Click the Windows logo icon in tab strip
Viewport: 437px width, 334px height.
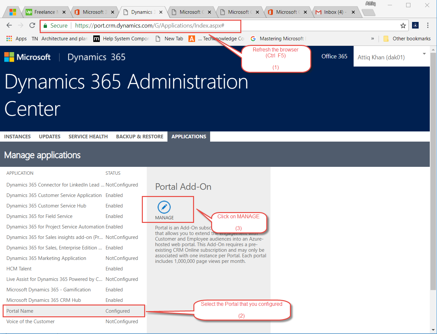(13, 12)
